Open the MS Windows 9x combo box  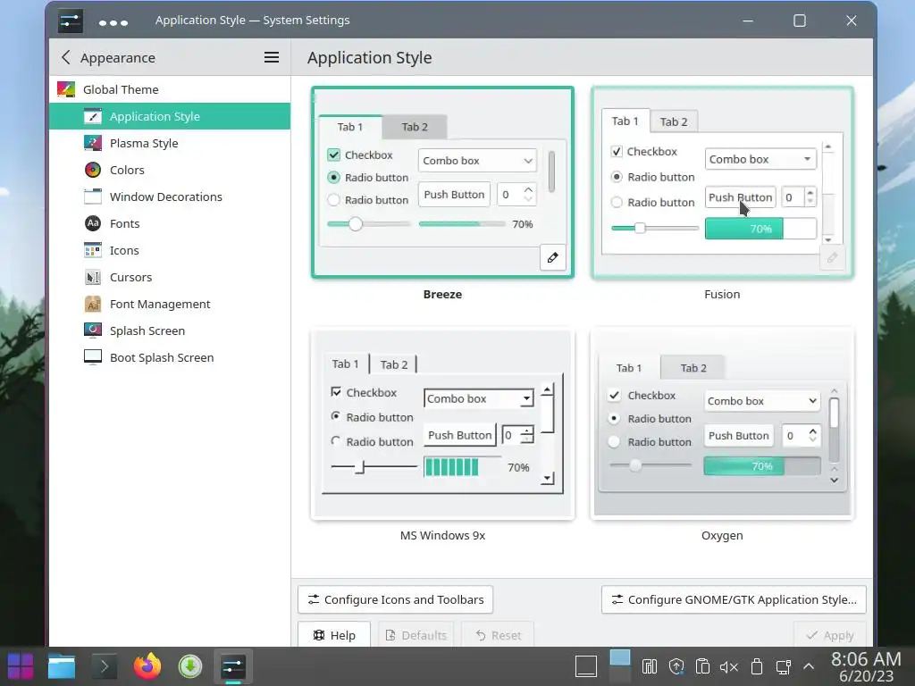pyautogui.click(x=479, y=398)
